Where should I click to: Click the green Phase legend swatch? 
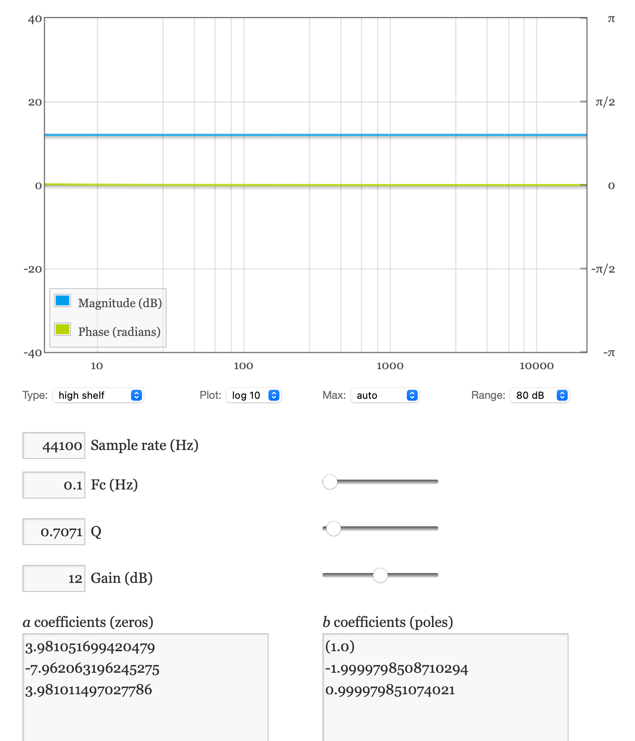(62, 329)
